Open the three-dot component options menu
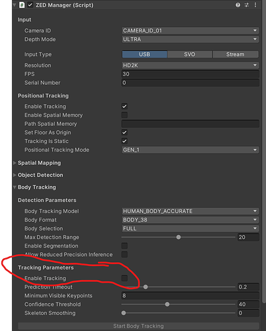 pyautogui.click(x=255, y=5)
